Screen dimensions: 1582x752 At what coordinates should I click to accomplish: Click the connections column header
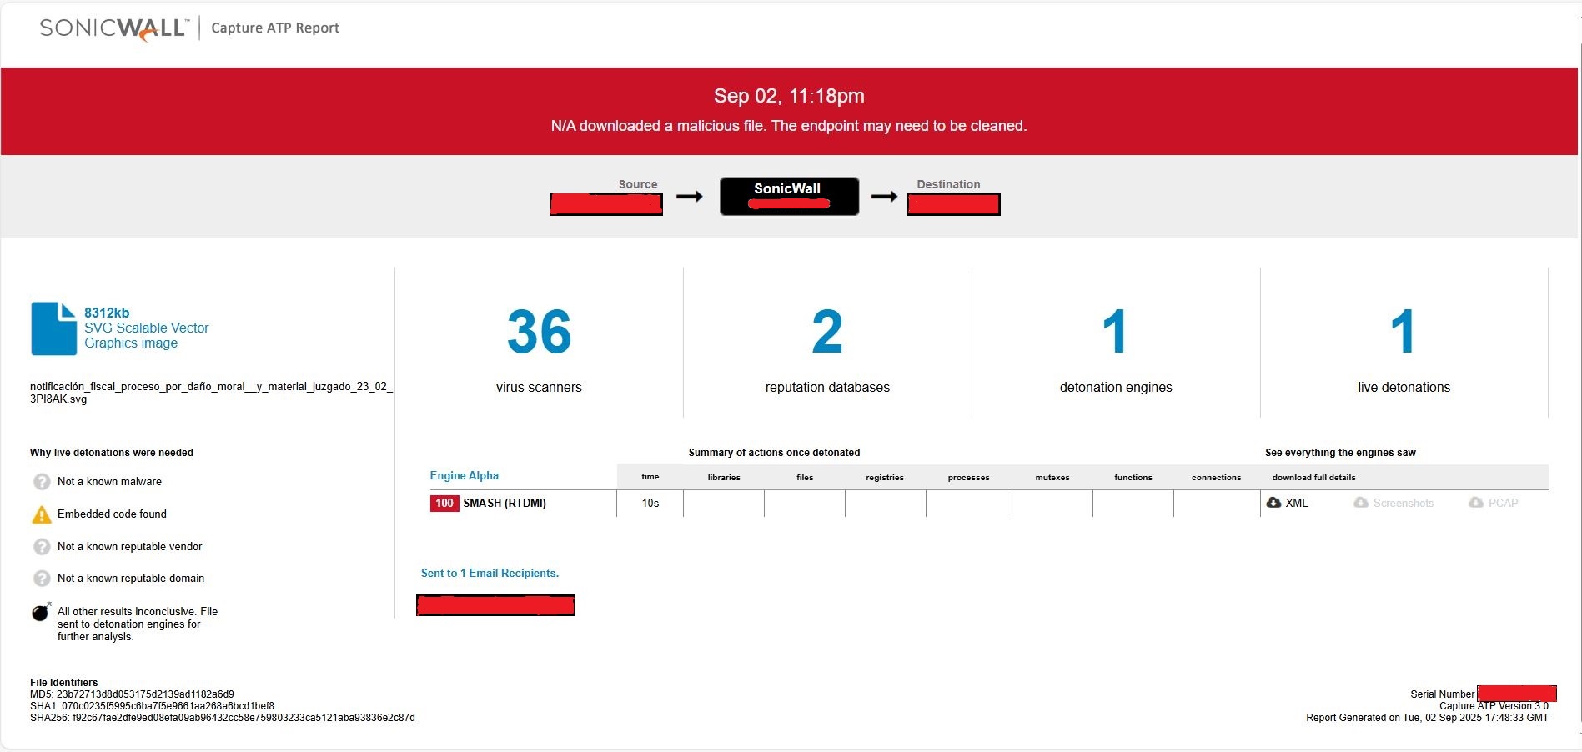[x=1216, y=478]
